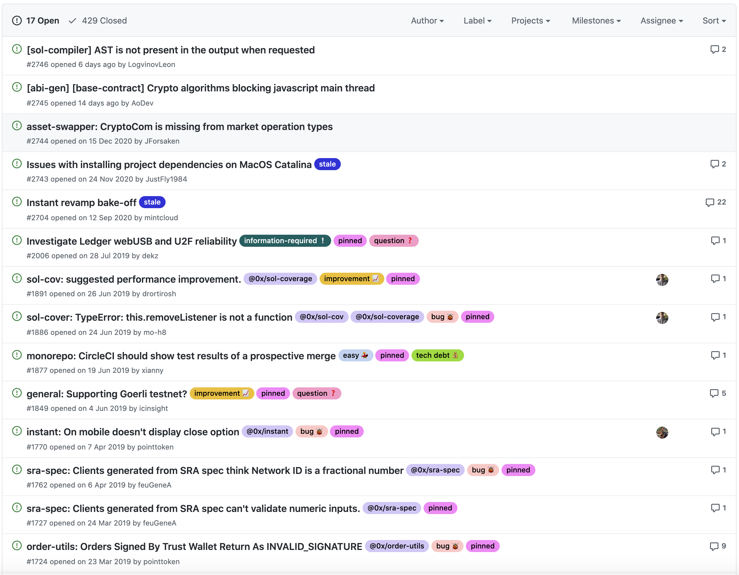739x575 pixels.
Task: Open the Author filter dropdown
Action: coord(427,21)
